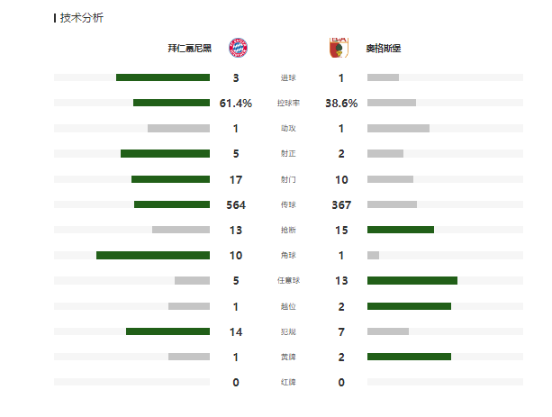
Task: Click Augsburg's green yellow cards bar
Action: (409, 357)
